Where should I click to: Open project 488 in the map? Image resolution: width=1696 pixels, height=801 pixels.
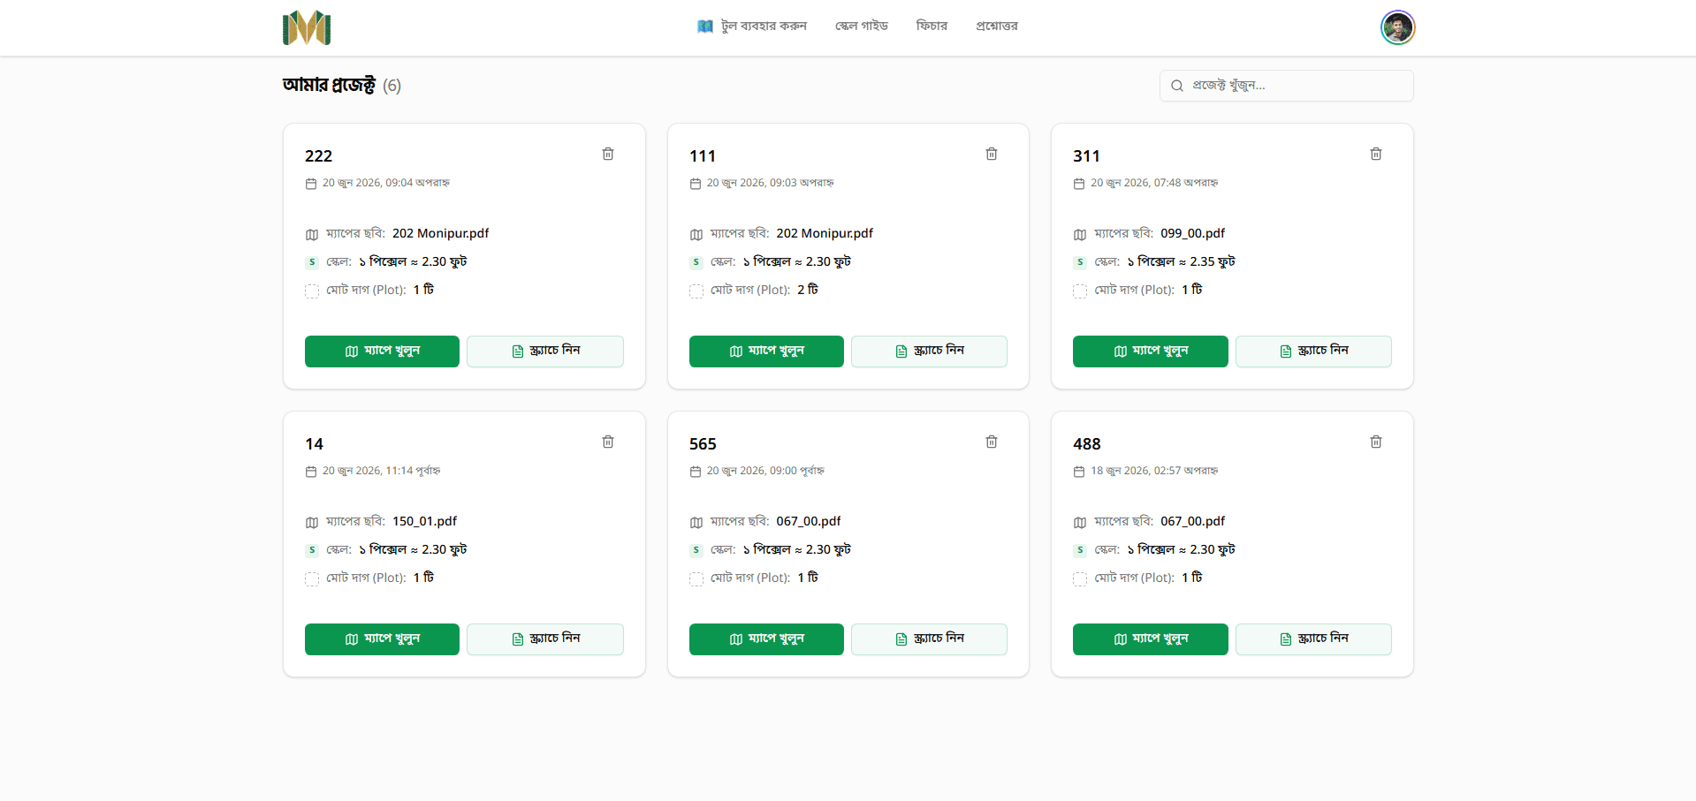[1151, 639]
